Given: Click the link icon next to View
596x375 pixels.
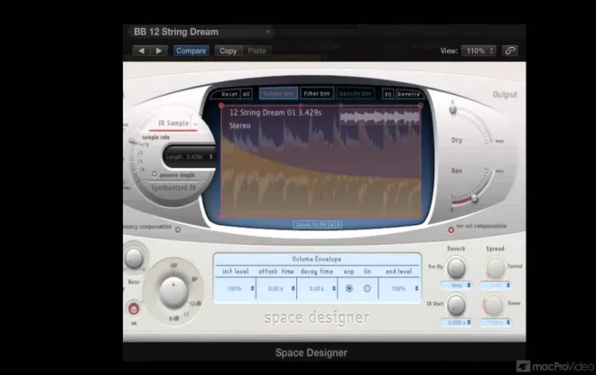Looking at the screenshot, I should [509, 51].
